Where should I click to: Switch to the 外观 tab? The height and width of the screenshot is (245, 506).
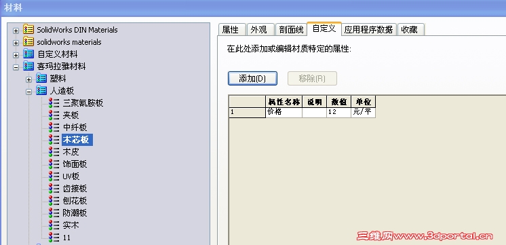pos(260,29)
